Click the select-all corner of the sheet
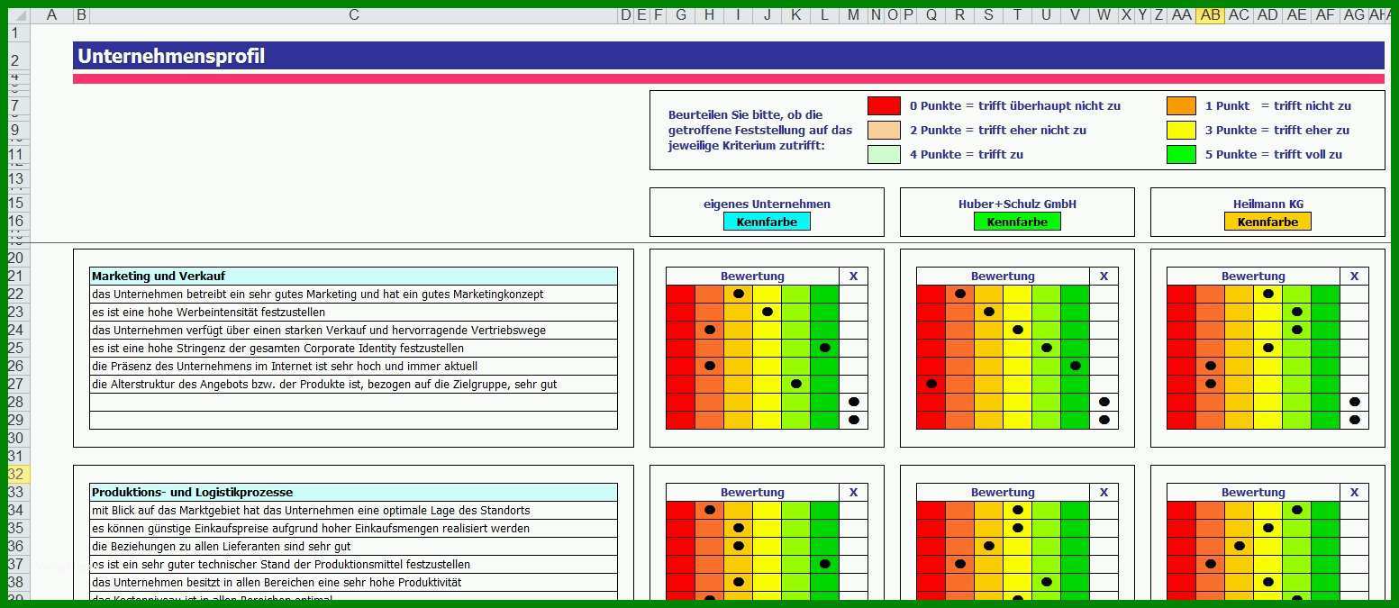The image size is (1399, 608). (x=19, y=15)
